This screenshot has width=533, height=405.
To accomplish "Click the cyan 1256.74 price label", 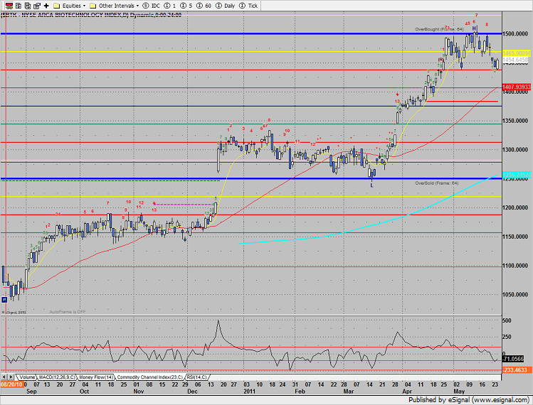I will (x=516, y=175).
